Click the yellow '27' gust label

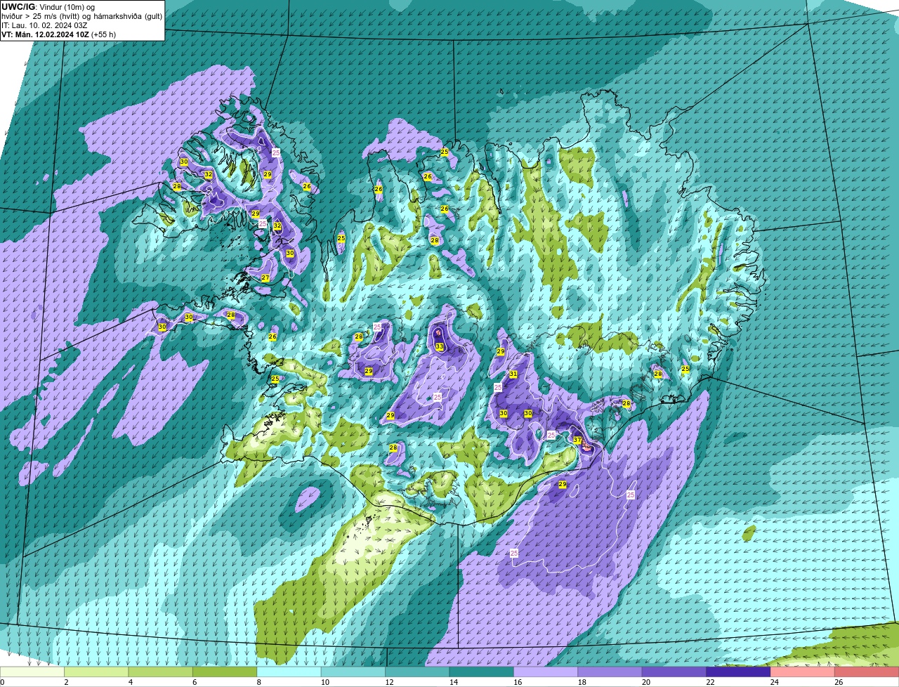pos(265,278)
